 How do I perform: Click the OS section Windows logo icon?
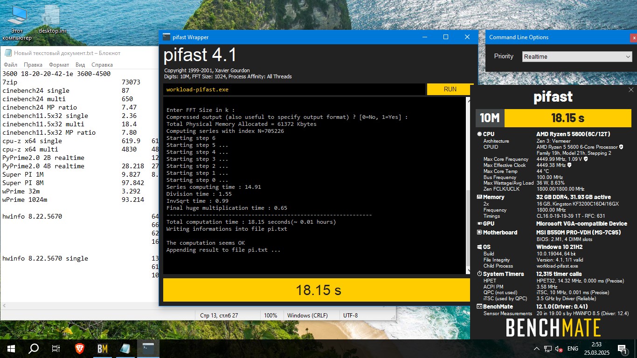pyautogui.click(x=479, y=247)
